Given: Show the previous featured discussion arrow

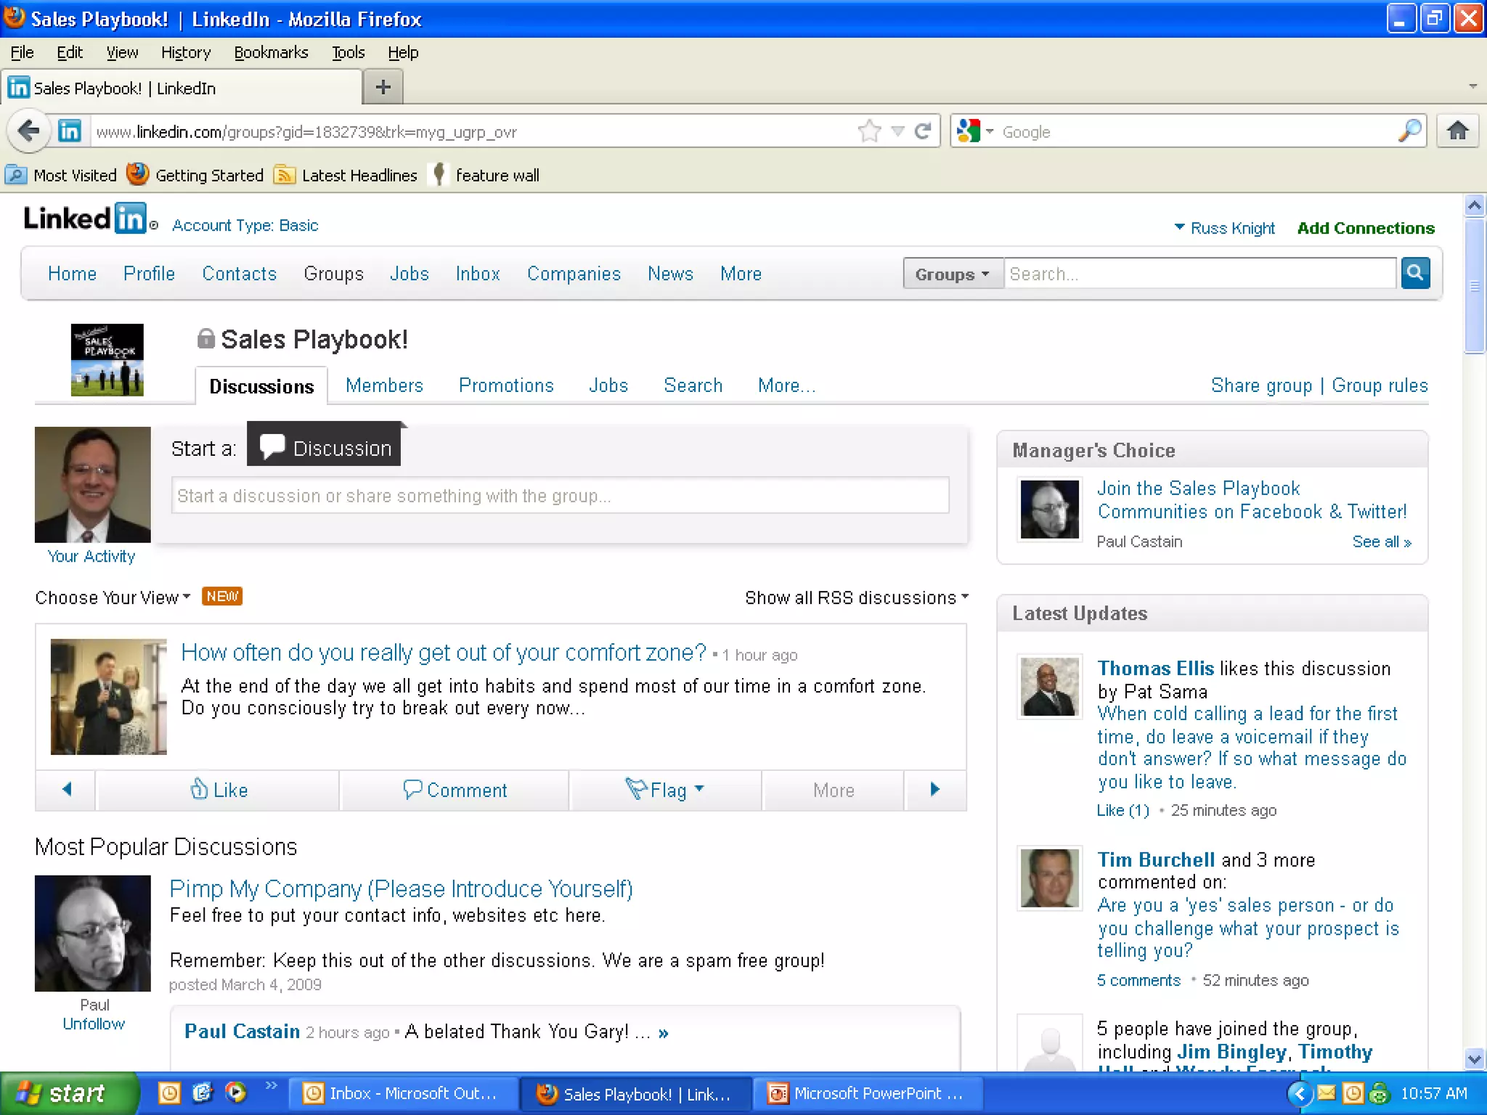Looking at the screenshot, I should point(67,790).
